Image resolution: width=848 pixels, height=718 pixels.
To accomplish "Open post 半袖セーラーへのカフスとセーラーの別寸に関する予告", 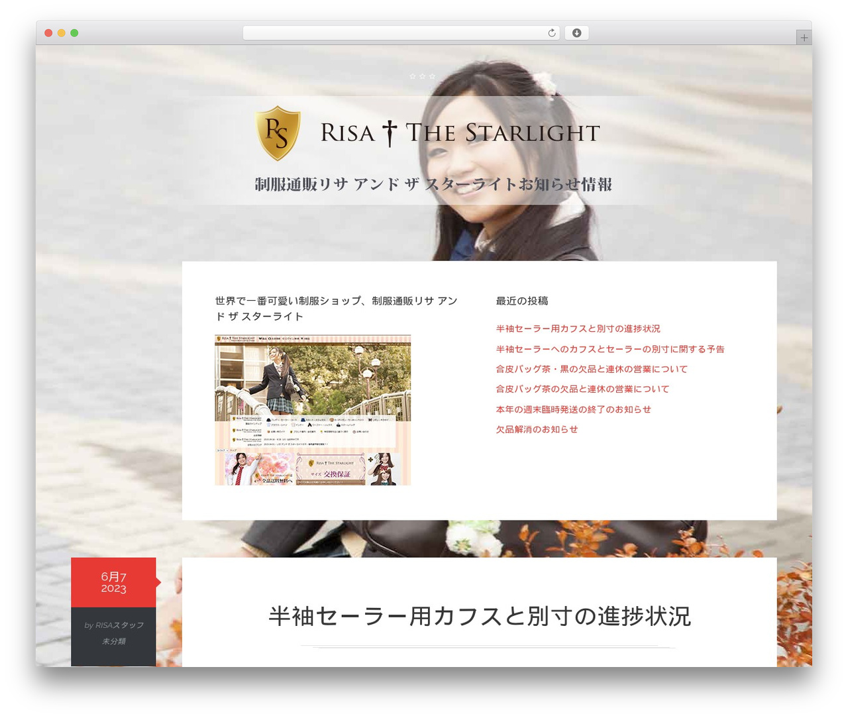I will click(610, 349).
